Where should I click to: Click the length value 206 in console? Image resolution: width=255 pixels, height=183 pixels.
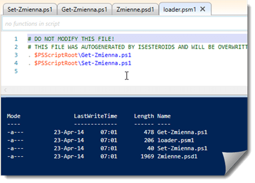[x=149, y=140]
